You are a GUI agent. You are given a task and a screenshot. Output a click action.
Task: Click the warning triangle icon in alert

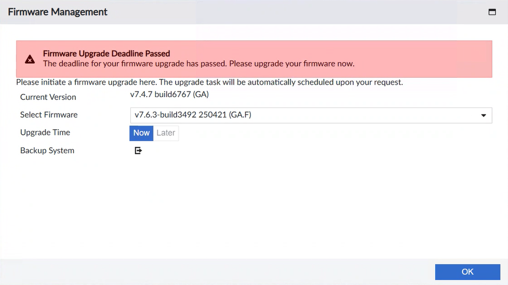[x=30, y=59]
